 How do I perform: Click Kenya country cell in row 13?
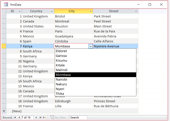pos(38,76)
